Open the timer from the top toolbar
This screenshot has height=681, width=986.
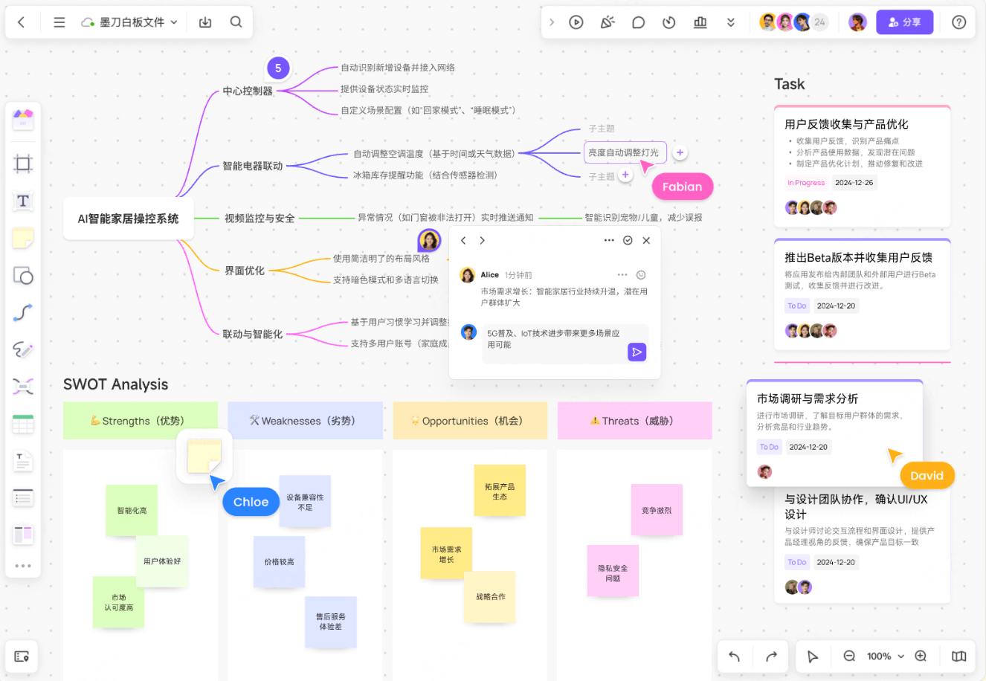[668, 22]
